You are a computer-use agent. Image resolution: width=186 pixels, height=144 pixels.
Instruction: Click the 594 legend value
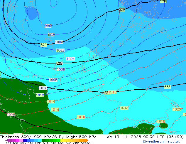coord(84,143)
